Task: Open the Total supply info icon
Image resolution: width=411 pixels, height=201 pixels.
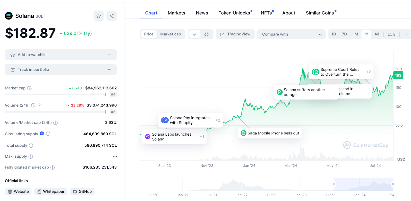Action: tap(31, 146)
